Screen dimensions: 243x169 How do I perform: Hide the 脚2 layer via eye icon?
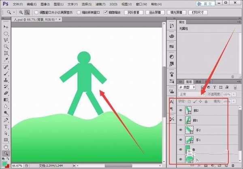pos(181,110)
